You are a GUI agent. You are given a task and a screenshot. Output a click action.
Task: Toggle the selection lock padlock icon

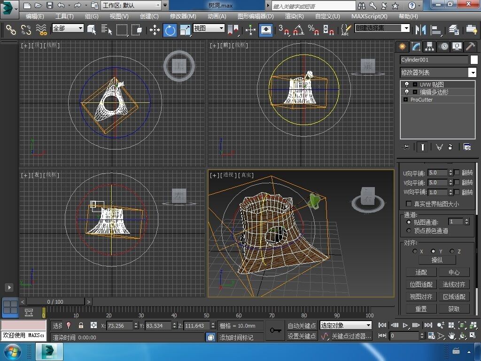pos(81,325)
